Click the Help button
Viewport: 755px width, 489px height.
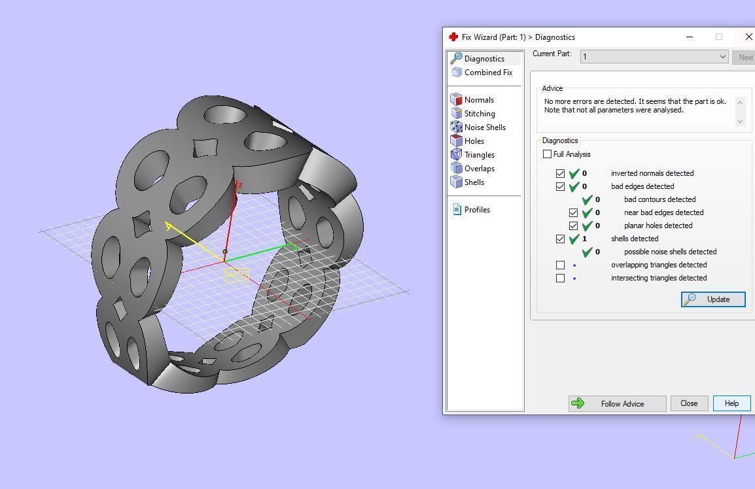pos(731,403)
